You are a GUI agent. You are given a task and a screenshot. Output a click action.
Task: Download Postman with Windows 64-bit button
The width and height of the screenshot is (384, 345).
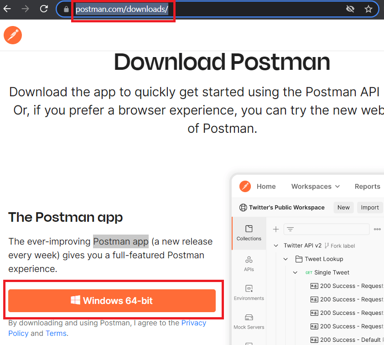112,301
